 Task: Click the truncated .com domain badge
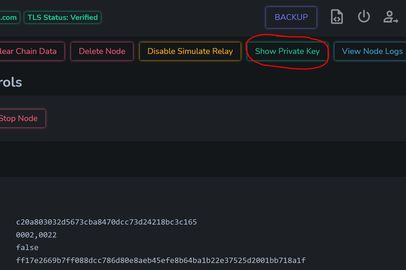tap(9, 18)
